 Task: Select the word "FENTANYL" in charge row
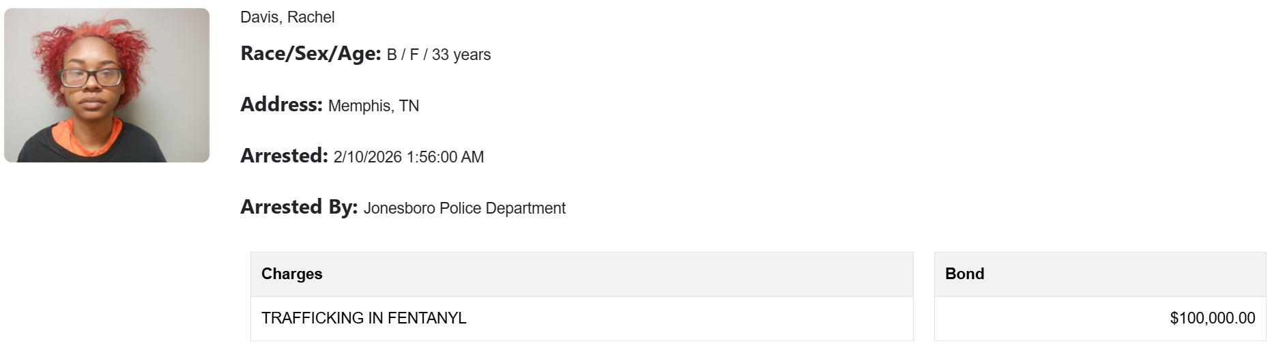[x=427, y=318]
